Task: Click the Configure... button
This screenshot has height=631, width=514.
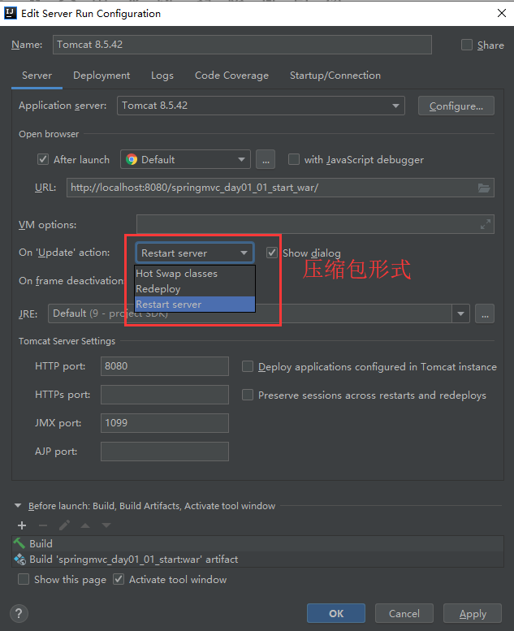Action: 456,106
